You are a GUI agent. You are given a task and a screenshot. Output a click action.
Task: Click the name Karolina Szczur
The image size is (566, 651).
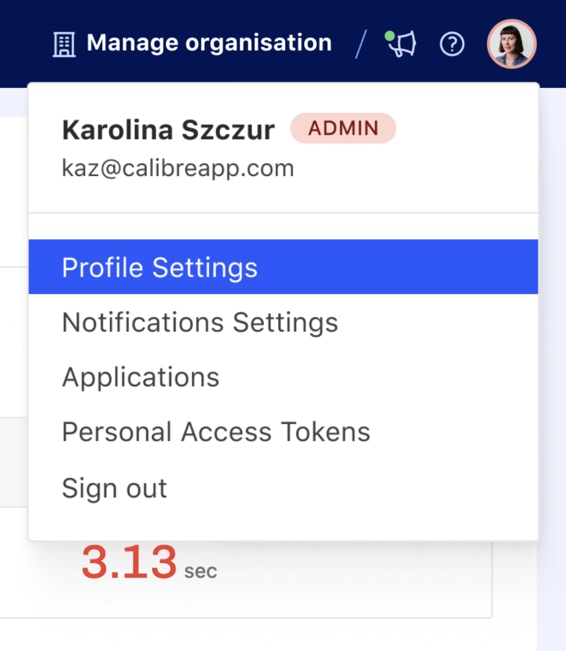pos(168,130)
